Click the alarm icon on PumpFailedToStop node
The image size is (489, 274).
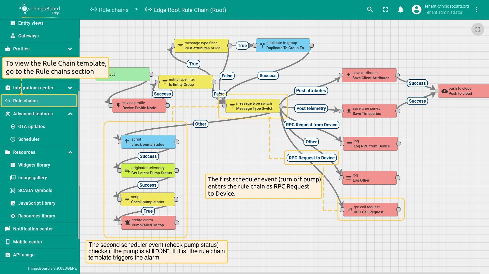tap(128, 223)
